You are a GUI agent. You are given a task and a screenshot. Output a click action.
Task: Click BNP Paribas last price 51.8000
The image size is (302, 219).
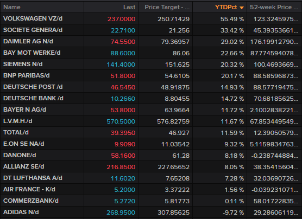[123, 76]
